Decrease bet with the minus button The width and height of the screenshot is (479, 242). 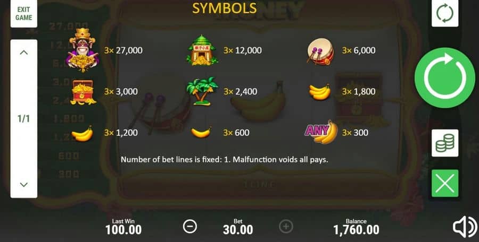point(189,227)
